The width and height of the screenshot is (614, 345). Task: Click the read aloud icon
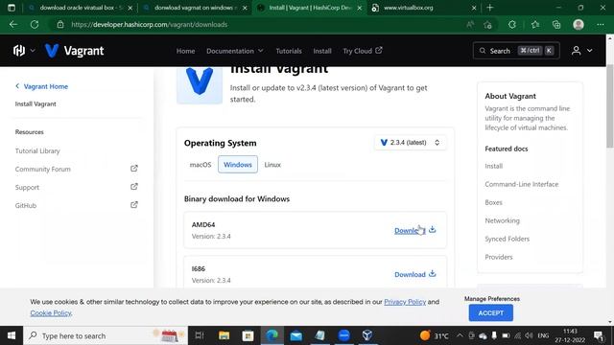click(x=470, y=25)
